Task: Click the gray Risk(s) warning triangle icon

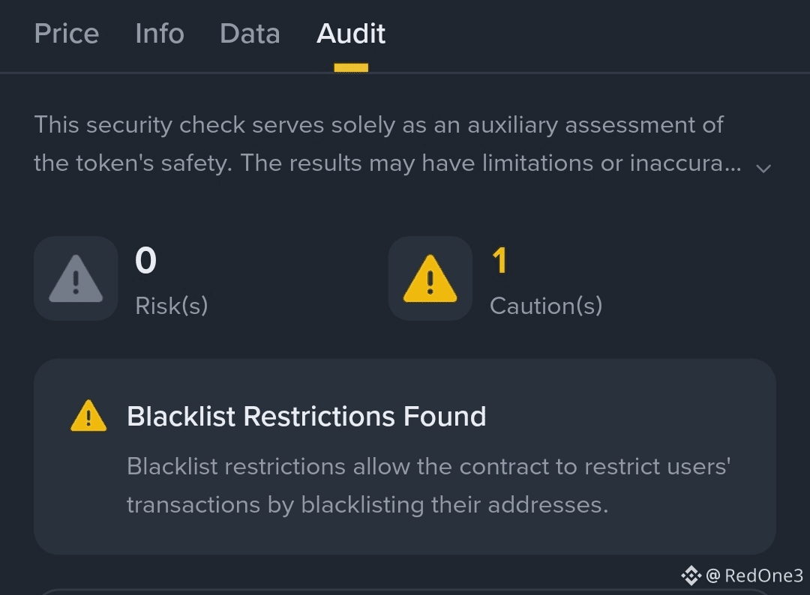Action: point(76,279)
